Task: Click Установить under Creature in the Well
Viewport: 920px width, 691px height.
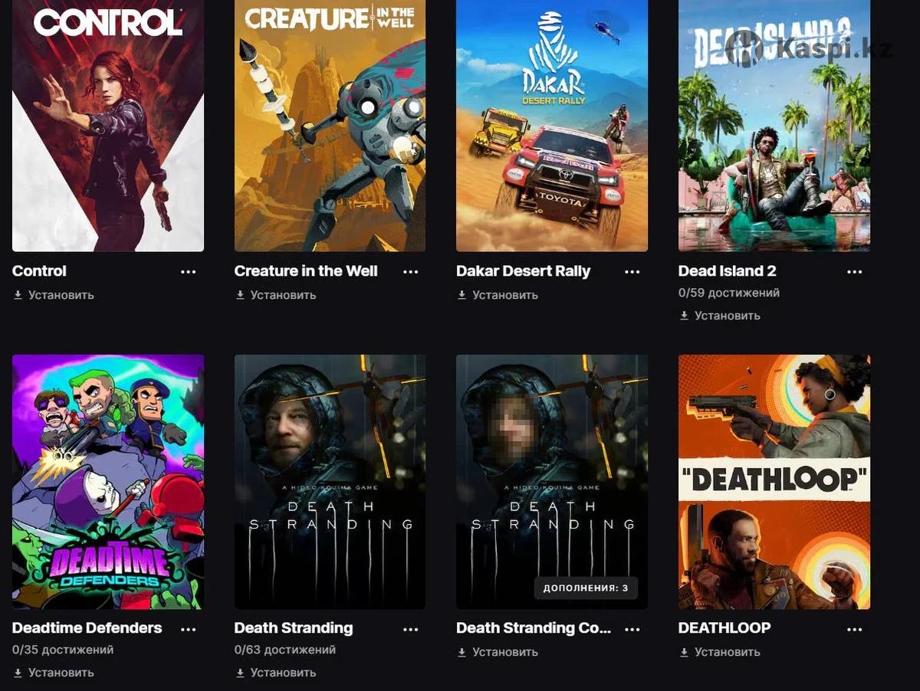Action: pos(276,295)
